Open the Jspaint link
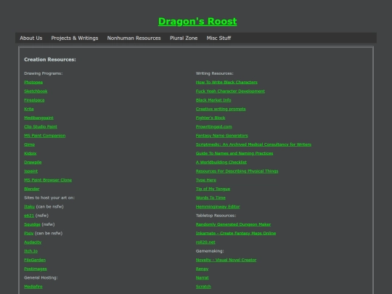The width and height of the screenshot is (392, 294). [30, 171]
